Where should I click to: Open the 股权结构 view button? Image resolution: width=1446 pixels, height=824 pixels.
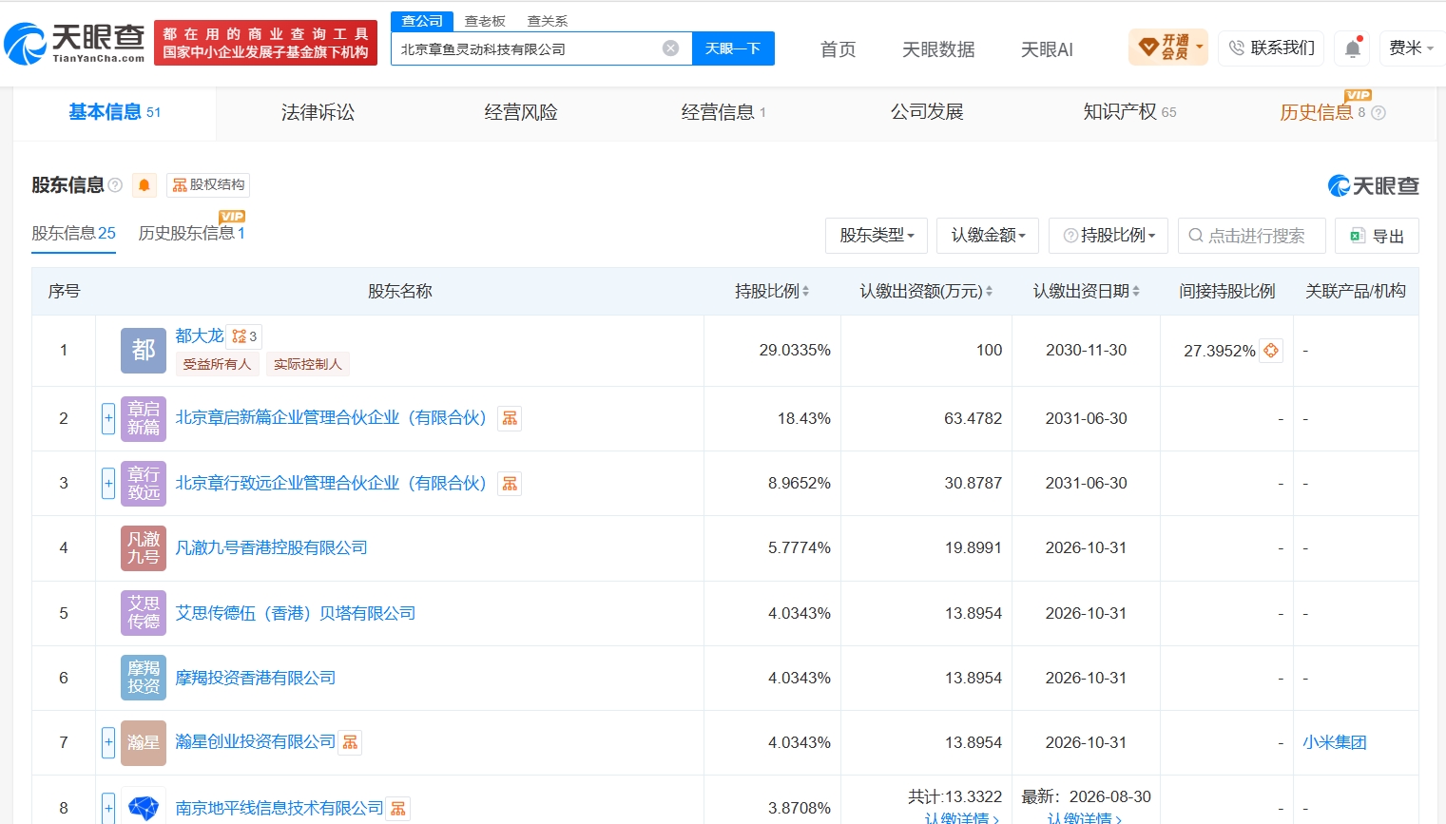(x=208, y=185)
